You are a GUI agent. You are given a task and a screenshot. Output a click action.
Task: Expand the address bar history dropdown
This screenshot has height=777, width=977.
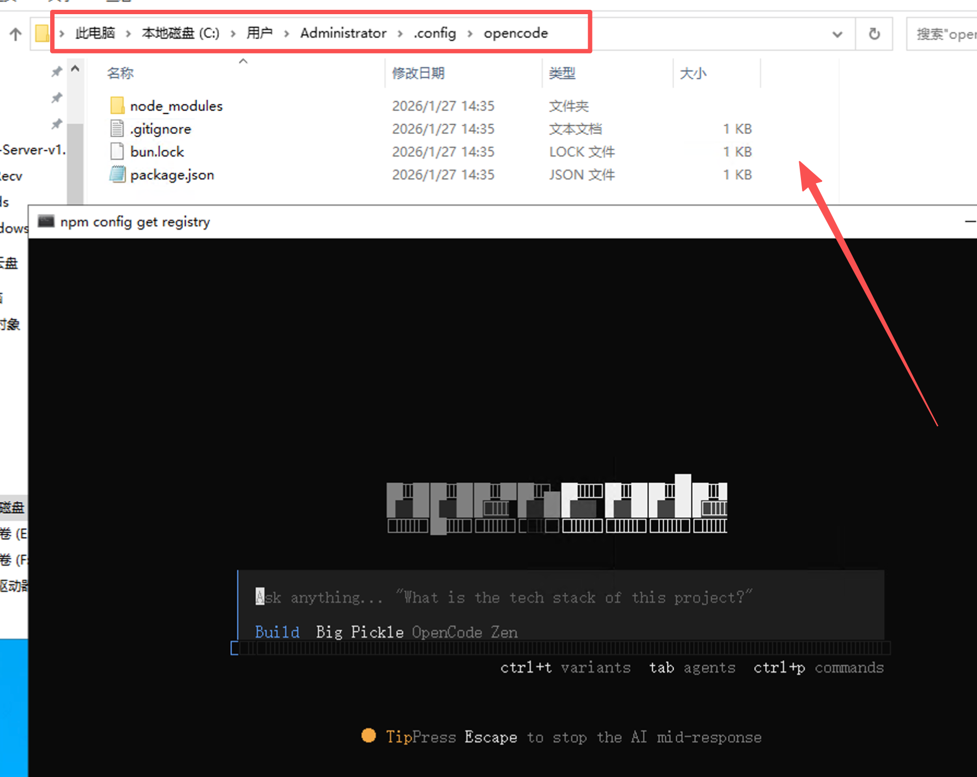pyautogui.click(x=837, y=34)
